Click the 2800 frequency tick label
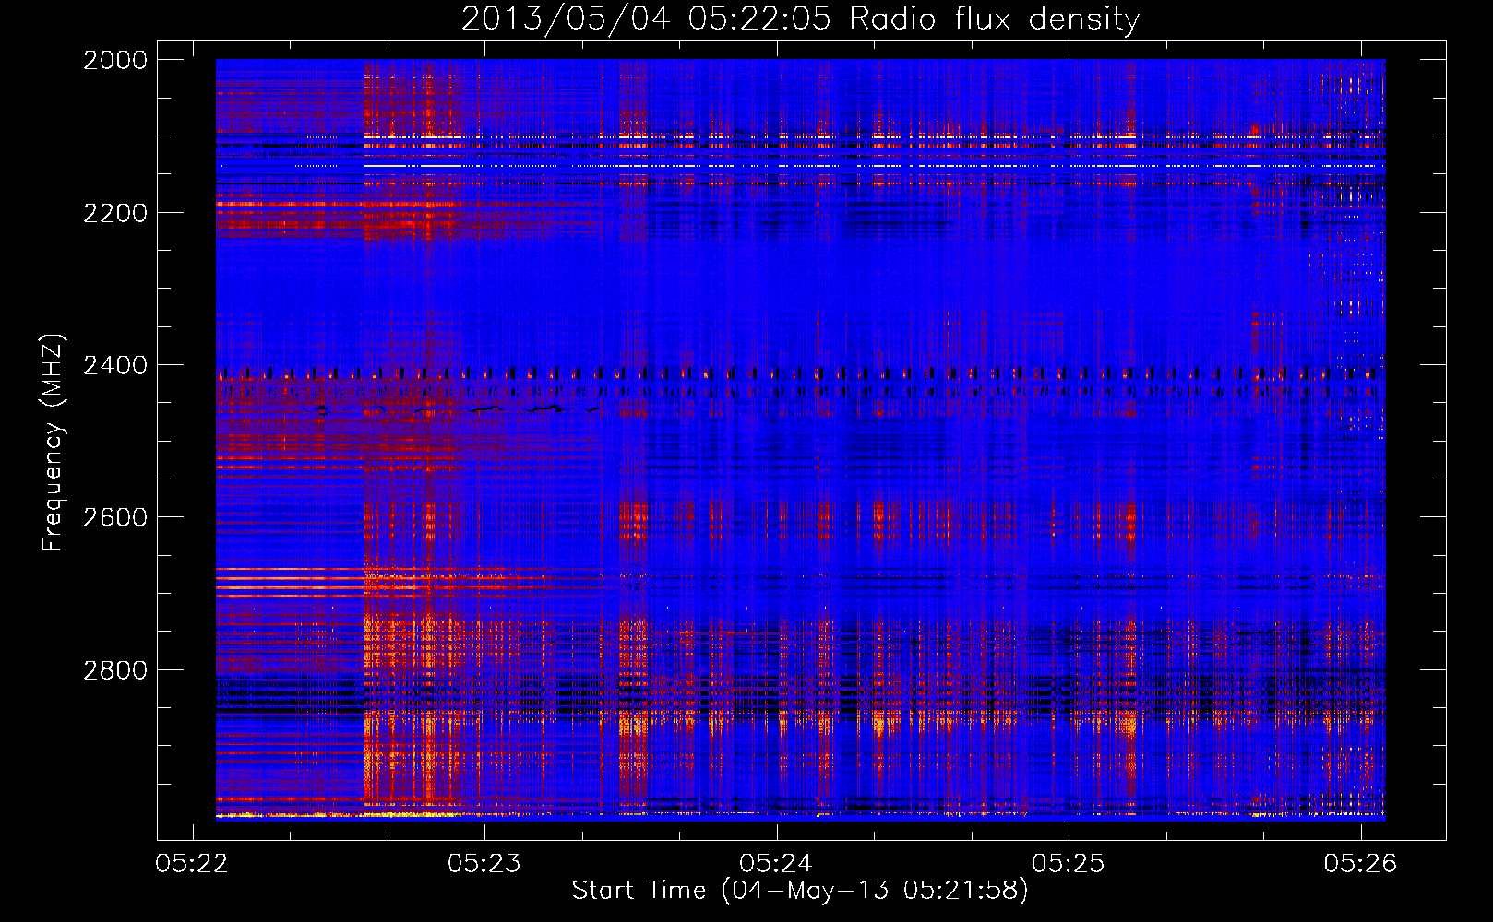Viewport: 1493px width, 922px height. (x=115, y=670)
